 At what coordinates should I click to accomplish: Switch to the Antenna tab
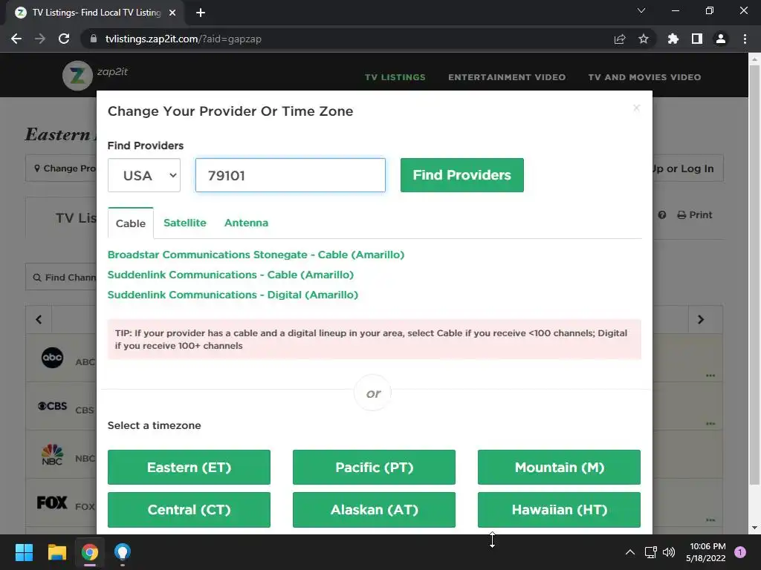(x=246, y=223)
